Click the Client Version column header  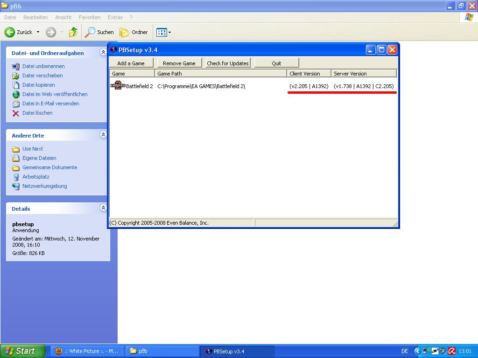(x=309, y=73)
